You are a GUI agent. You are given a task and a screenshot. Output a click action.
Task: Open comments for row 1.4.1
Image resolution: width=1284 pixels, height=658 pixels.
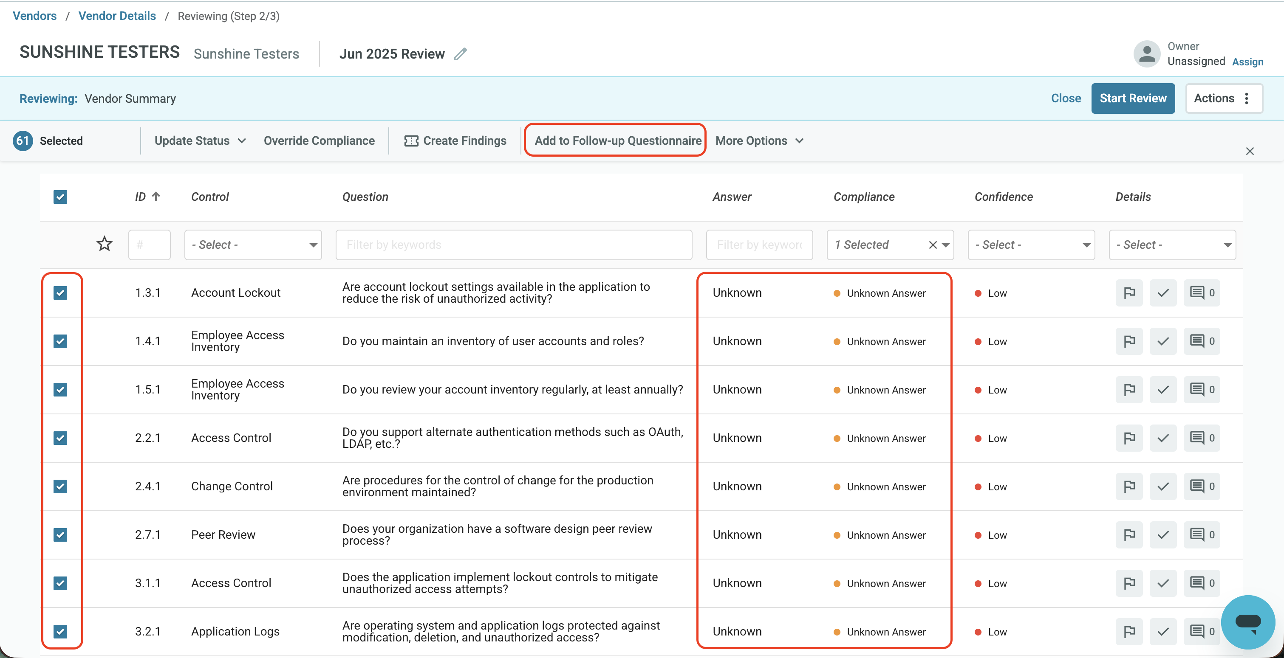(1201, 341)
